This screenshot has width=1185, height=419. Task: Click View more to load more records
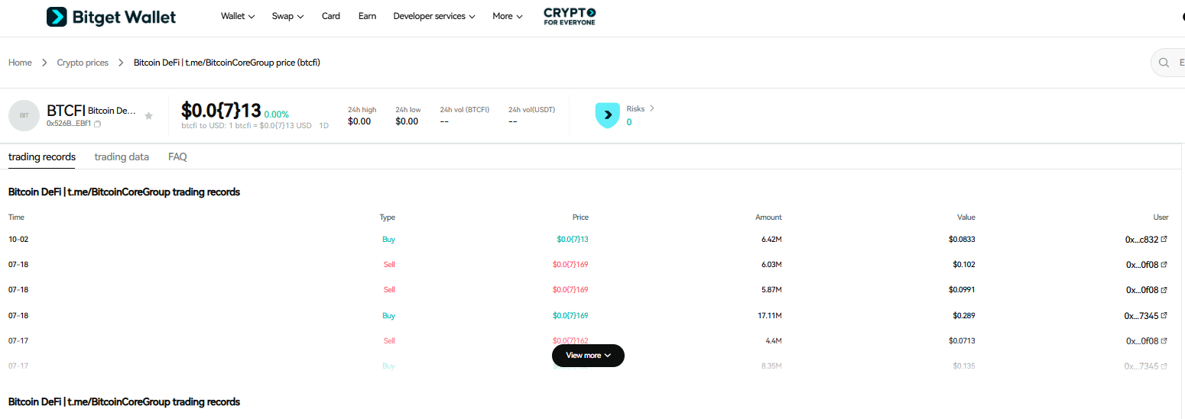(x=588, y=356)
